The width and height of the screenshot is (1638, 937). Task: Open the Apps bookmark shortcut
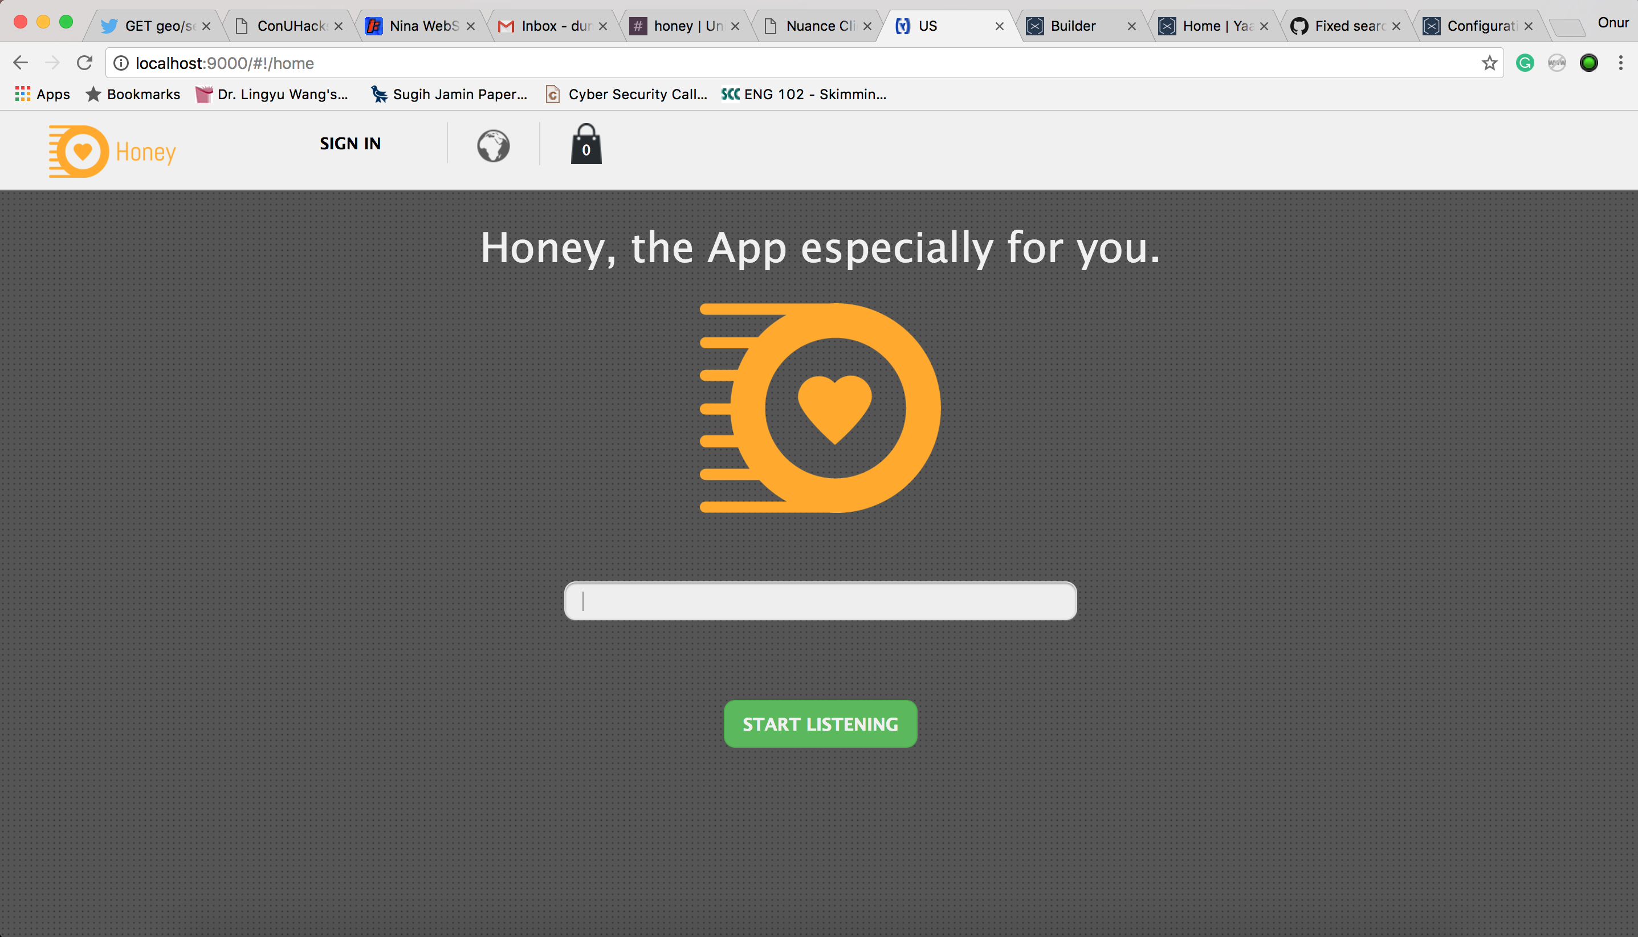click(x=43, y=94)
